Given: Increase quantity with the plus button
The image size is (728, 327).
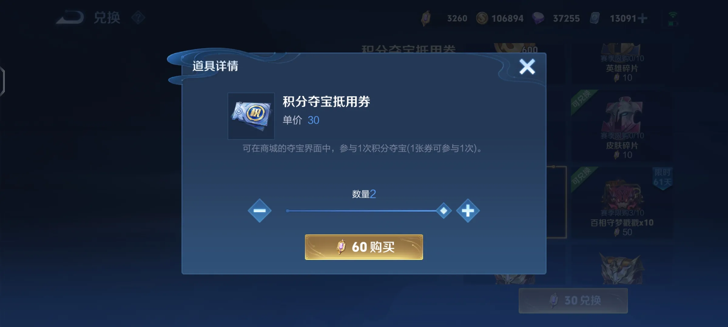Looking at the screenshot, I should [x=468, y=211].
